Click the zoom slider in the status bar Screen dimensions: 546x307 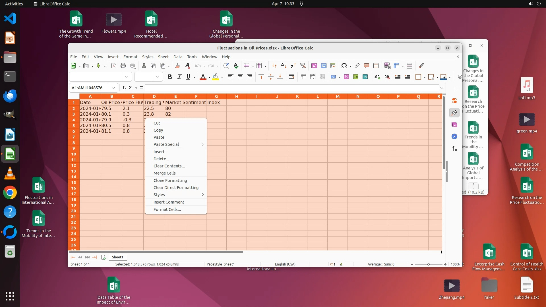429,264
